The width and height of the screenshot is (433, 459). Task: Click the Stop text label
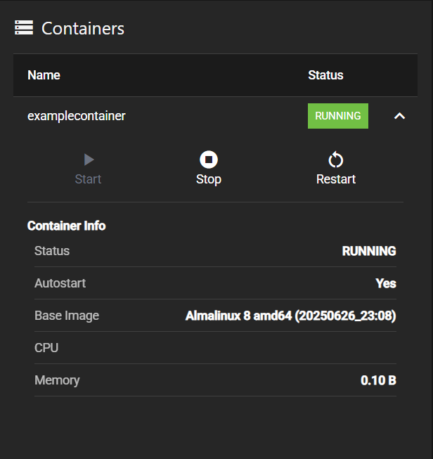pos(209,179)
